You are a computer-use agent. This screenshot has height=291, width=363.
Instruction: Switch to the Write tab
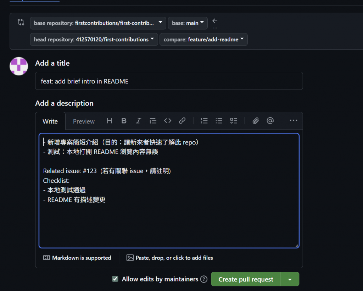coord(50,121)
